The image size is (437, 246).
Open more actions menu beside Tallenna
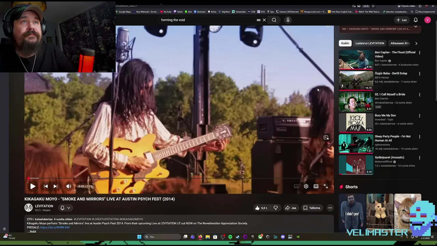(x=330, y=208)
